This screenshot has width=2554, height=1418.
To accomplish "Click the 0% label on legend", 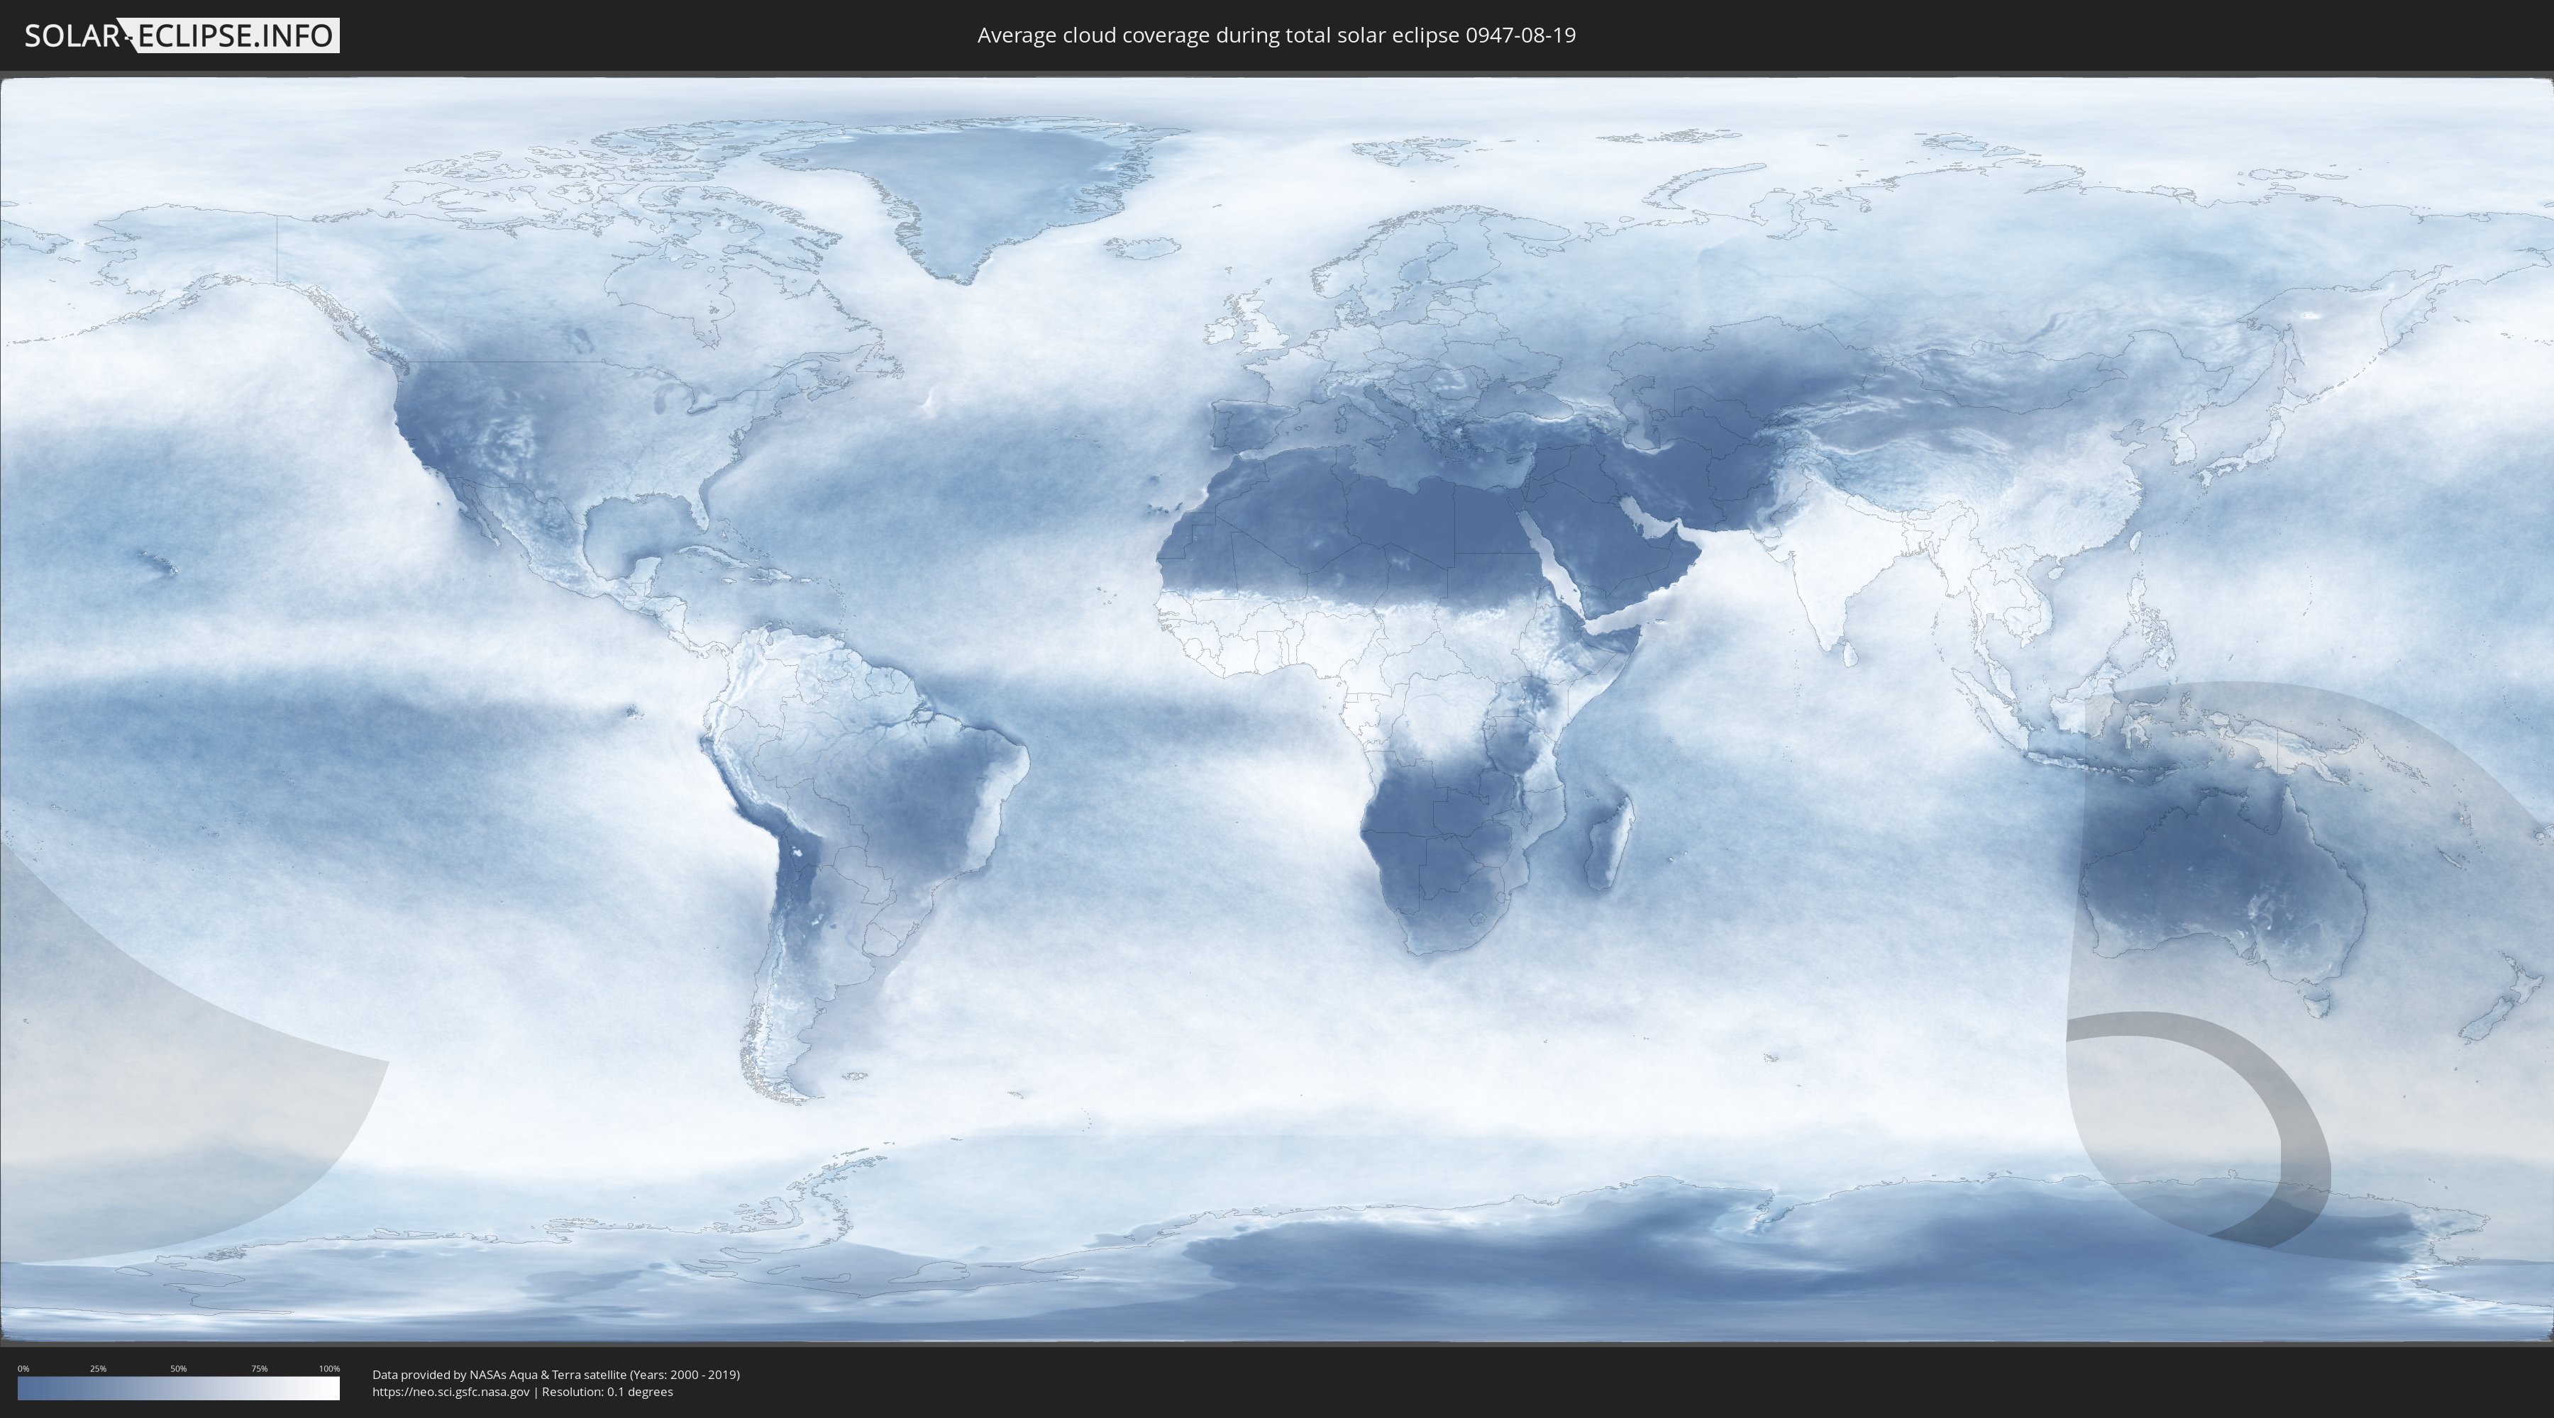I will point(23,1368).
